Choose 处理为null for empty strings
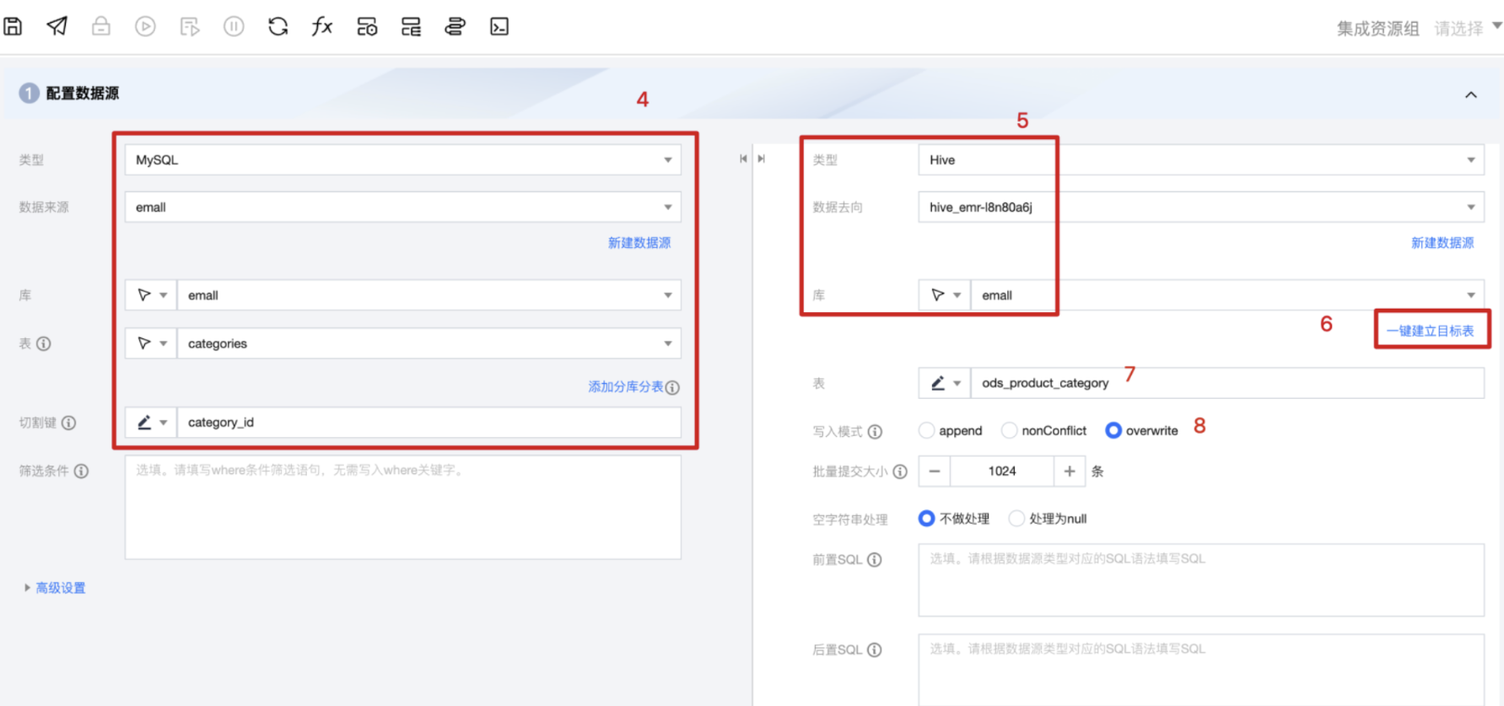This screenshot has width=1504, height=706. click(1017, 519)
